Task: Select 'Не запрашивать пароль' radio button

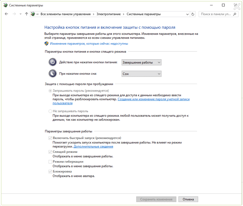Action: (50, 111)
